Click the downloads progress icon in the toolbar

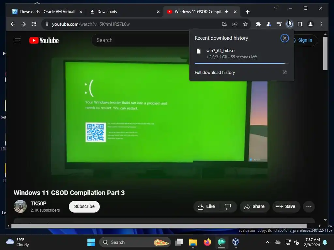[x=290, y=24]
